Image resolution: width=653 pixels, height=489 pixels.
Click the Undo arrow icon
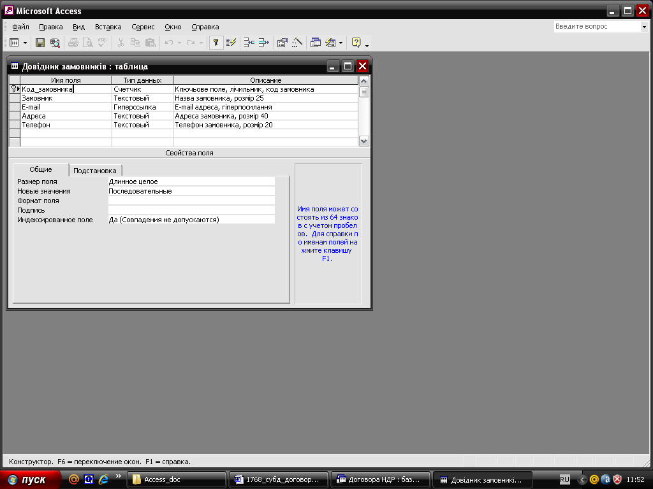pos(168,43)
